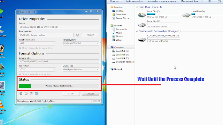
Task: Expand Show advanced drive properties
Action: tap(35, 48)
